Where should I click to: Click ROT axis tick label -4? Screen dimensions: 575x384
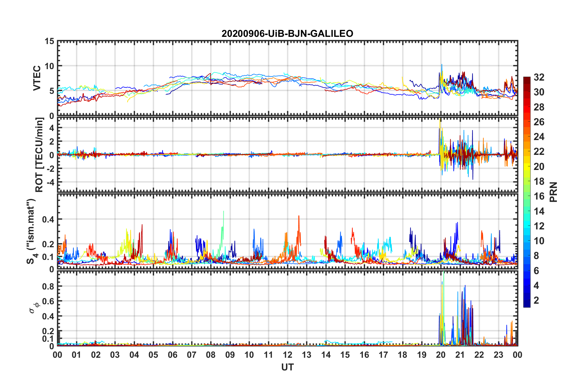(x=50, y=182)
